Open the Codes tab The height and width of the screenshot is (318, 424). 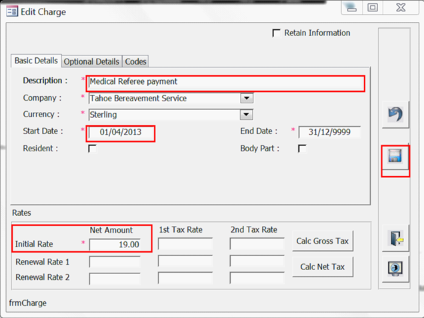[136, 61]
